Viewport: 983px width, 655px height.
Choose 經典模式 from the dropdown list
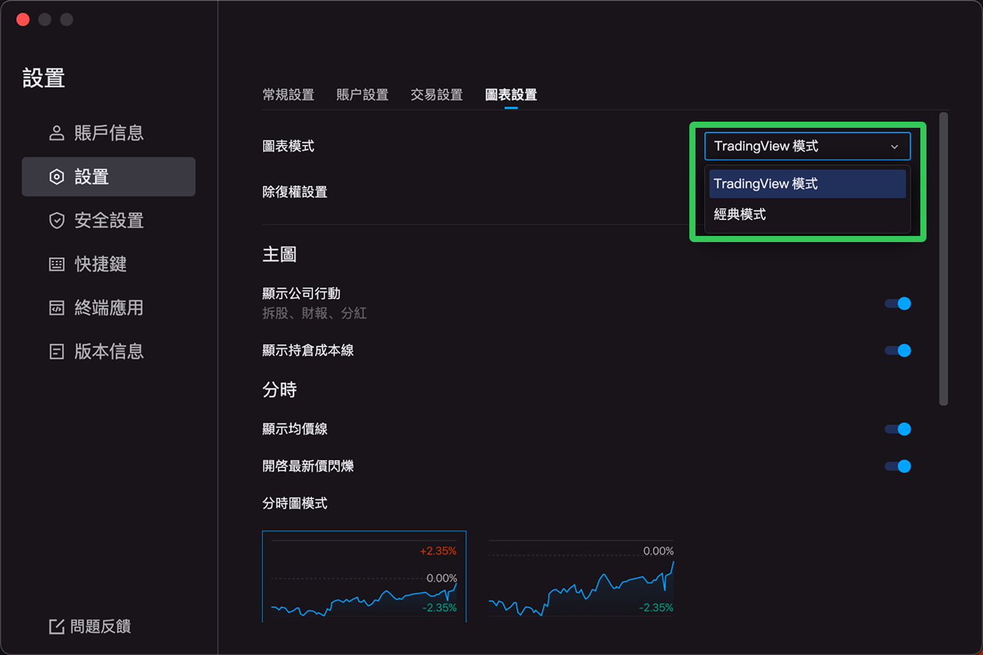point(740,214)
